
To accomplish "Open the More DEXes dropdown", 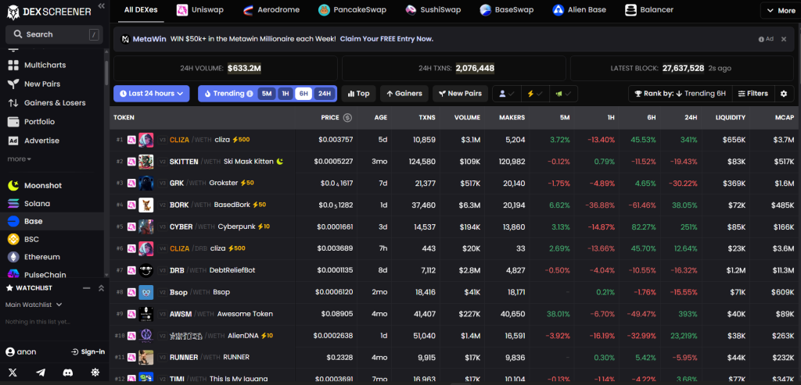I will point(780,10).
